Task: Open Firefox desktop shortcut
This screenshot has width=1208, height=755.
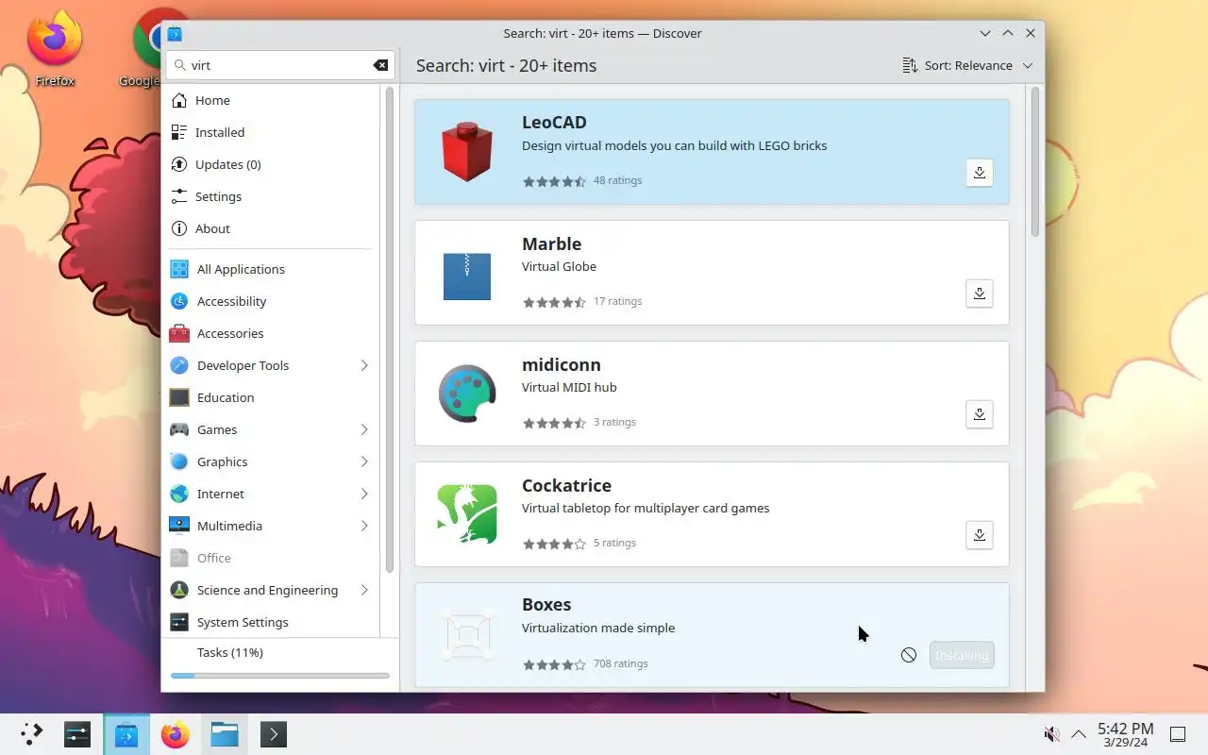Action: point(55,47)
